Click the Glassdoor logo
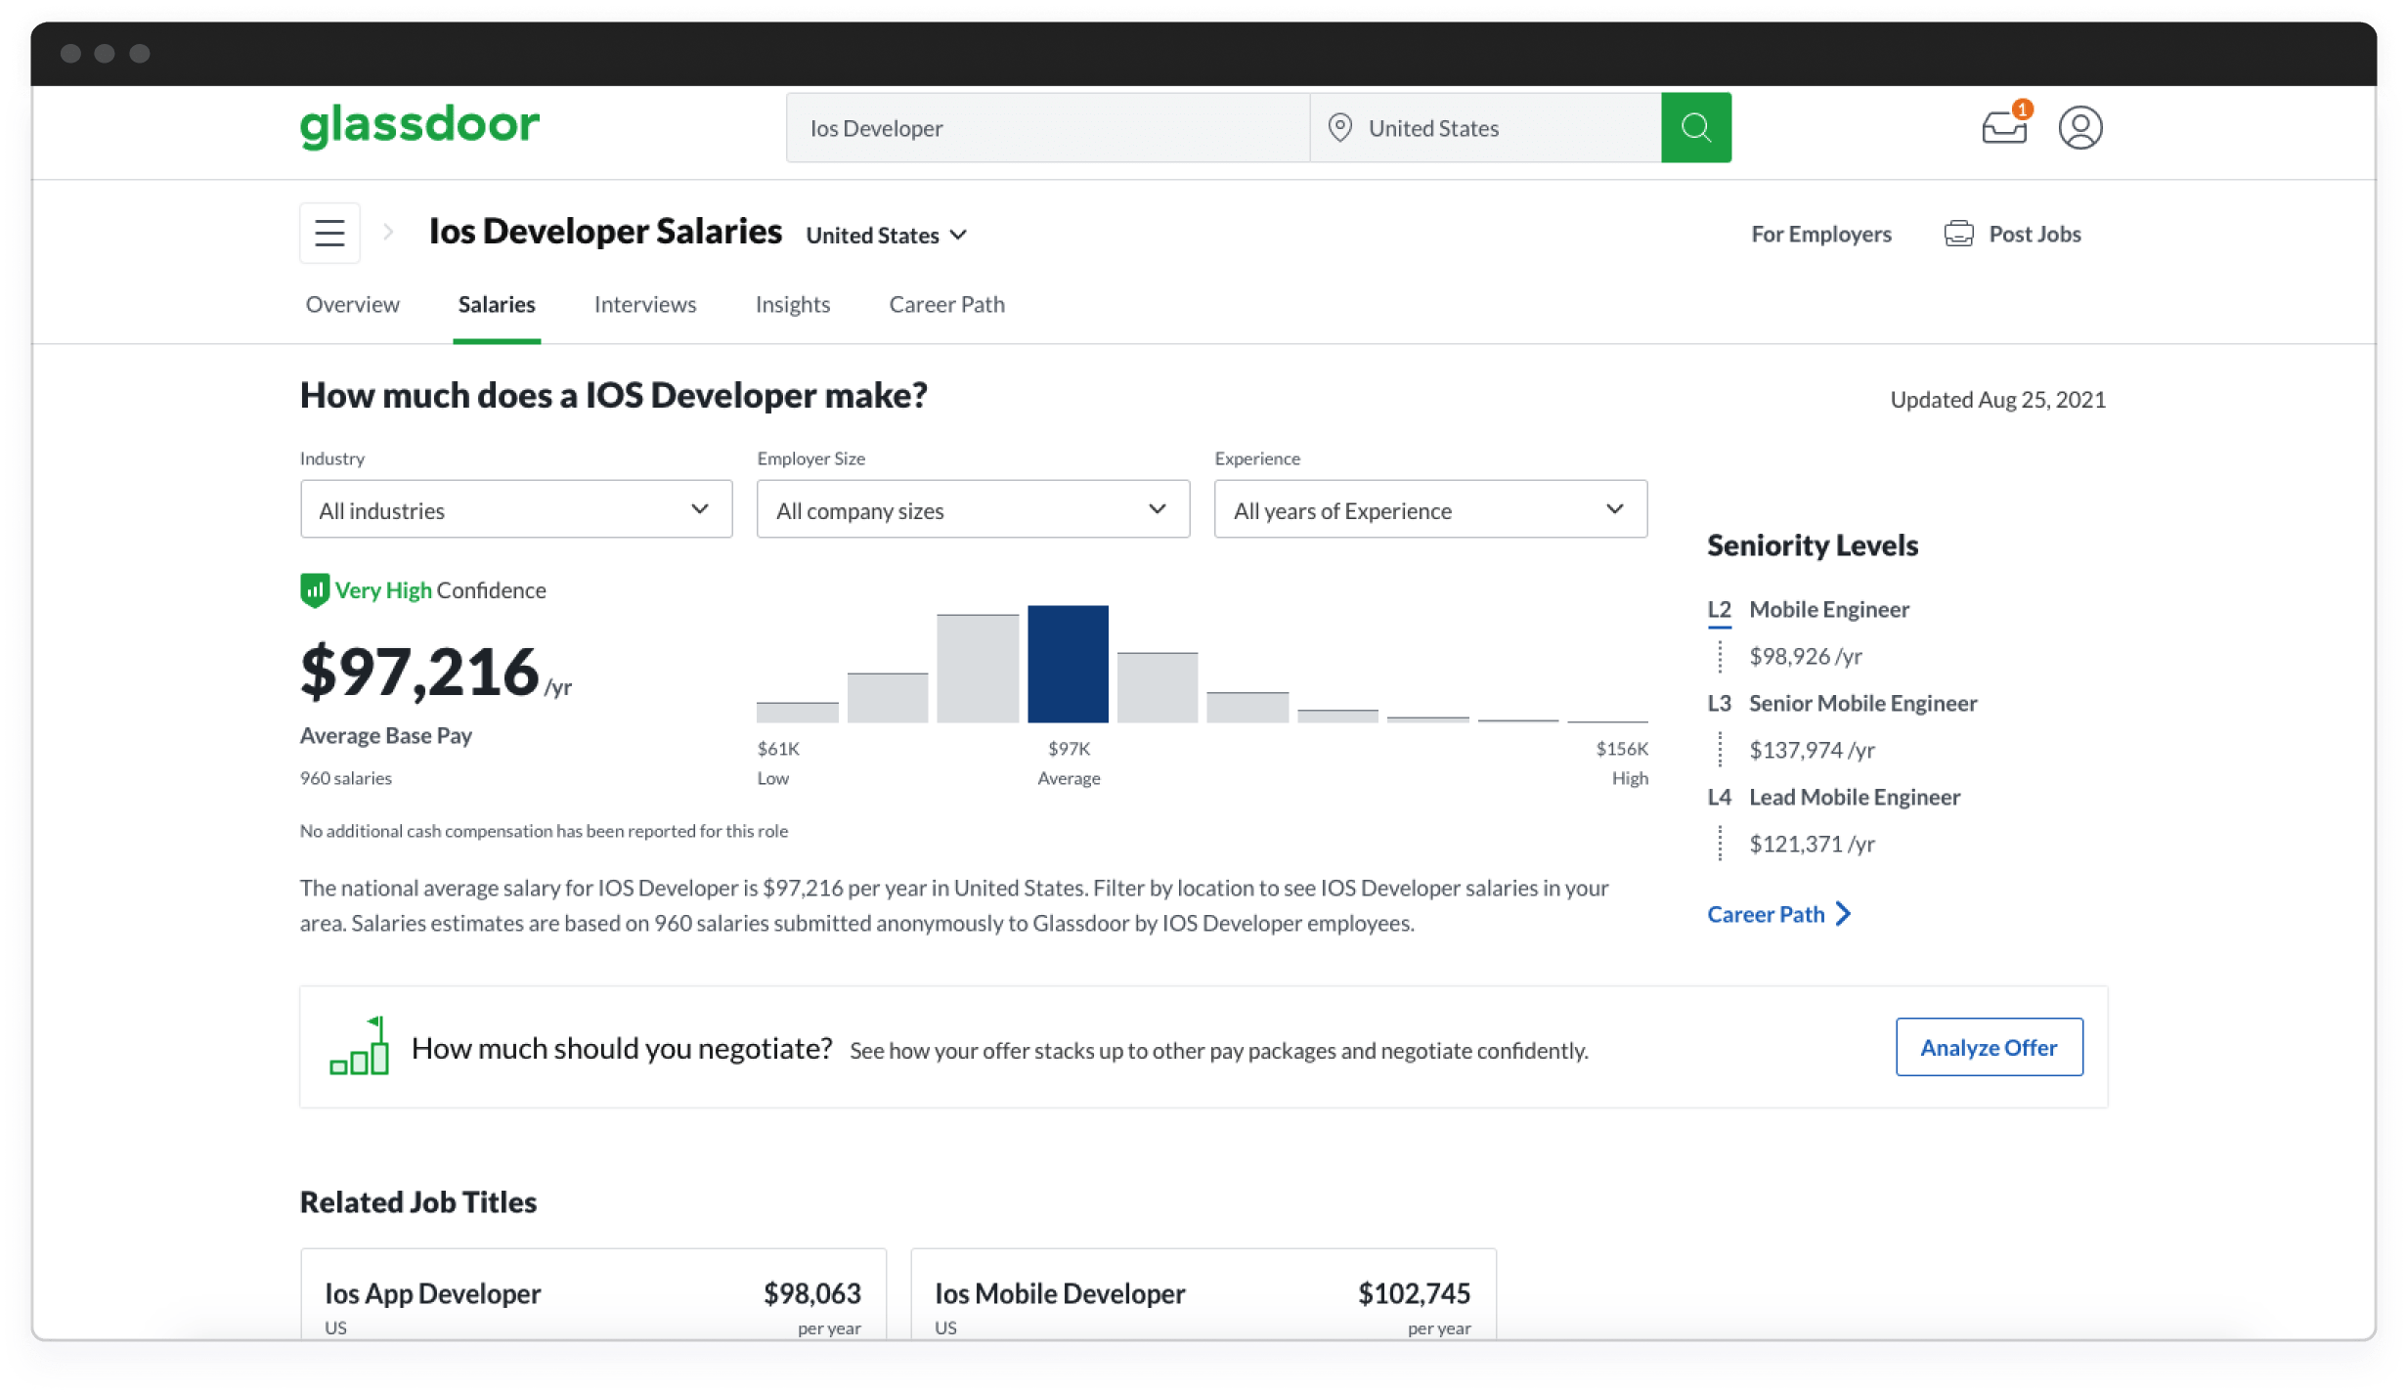2406x1393 pixels. click(x=420, y=125)
